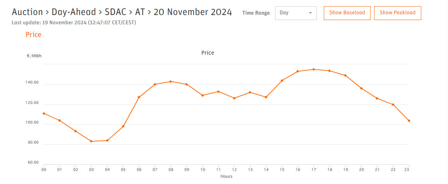Click the Price chart title text
The width and height of the screenshot is (448, 184).
[x=208, y=53]
